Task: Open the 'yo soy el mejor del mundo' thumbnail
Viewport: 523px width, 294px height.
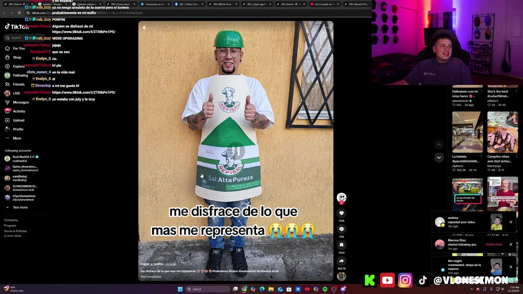Action: pyautogui.click(x=467, y=194)
